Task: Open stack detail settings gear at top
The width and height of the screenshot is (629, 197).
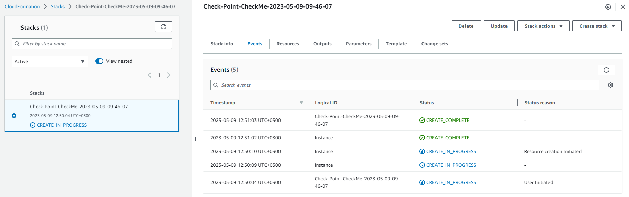Action: (x=608, y=7)
